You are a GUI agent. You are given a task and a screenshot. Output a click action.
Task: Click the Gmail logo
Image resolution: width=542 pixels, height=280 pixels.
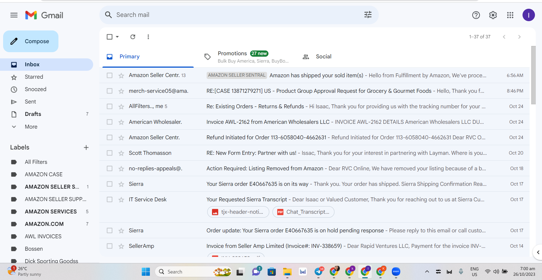[44, 15]
